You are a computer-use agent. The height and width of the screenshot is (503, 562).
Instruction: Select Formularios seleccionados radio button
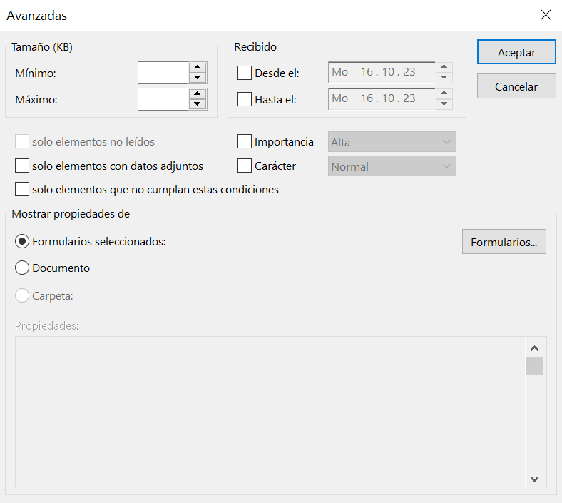pos(22,241)
